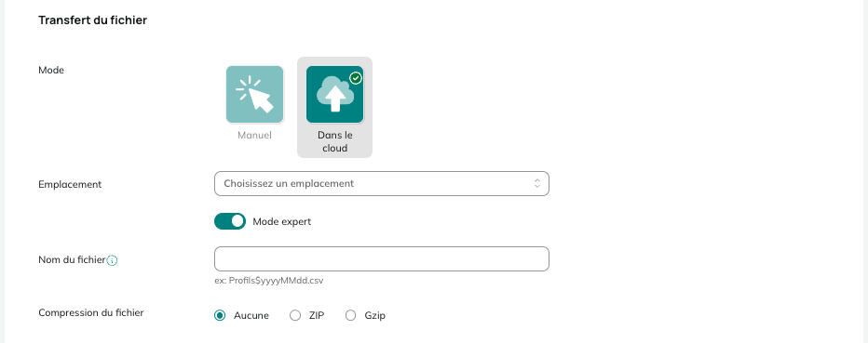Open the info icon beside Nom du fichier
This screenshot has height=343, width=868.
point(112,260)
